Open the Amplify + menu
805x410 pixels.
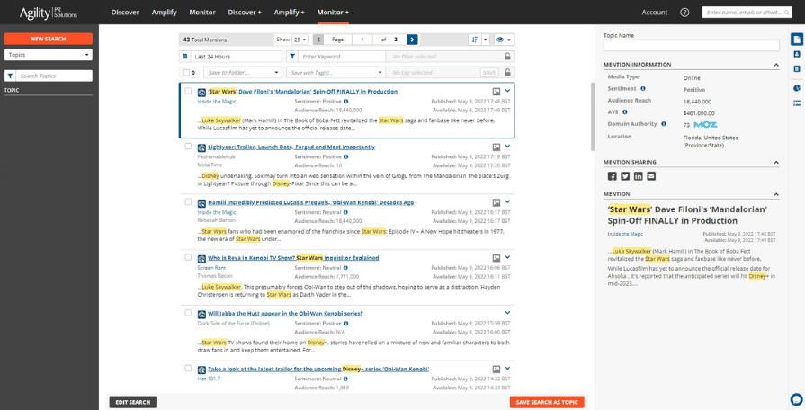coord(289,13)
